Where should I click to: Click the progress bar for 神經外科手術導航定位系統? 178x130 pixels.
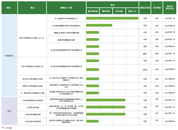tap(93, 86)
